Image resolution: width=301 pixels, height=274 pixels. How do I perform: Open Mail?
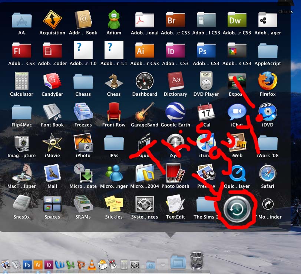[52, 173]
